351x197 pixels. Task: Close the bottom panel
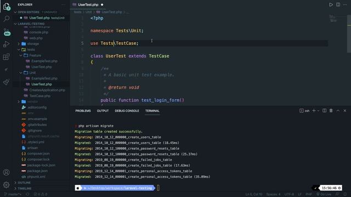[x=345, y=111]
